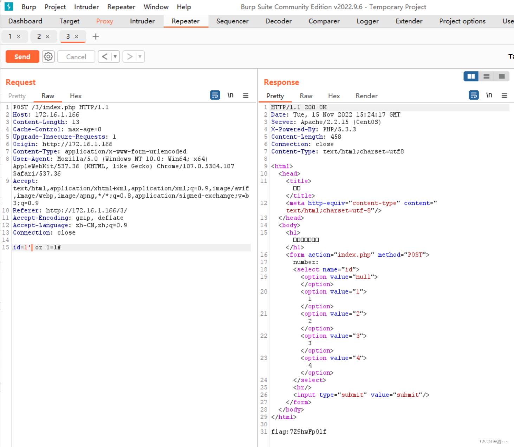Toggle word wrap icon in Response panel
Viewport: 514px width, 447px height.
coord(474,95)
